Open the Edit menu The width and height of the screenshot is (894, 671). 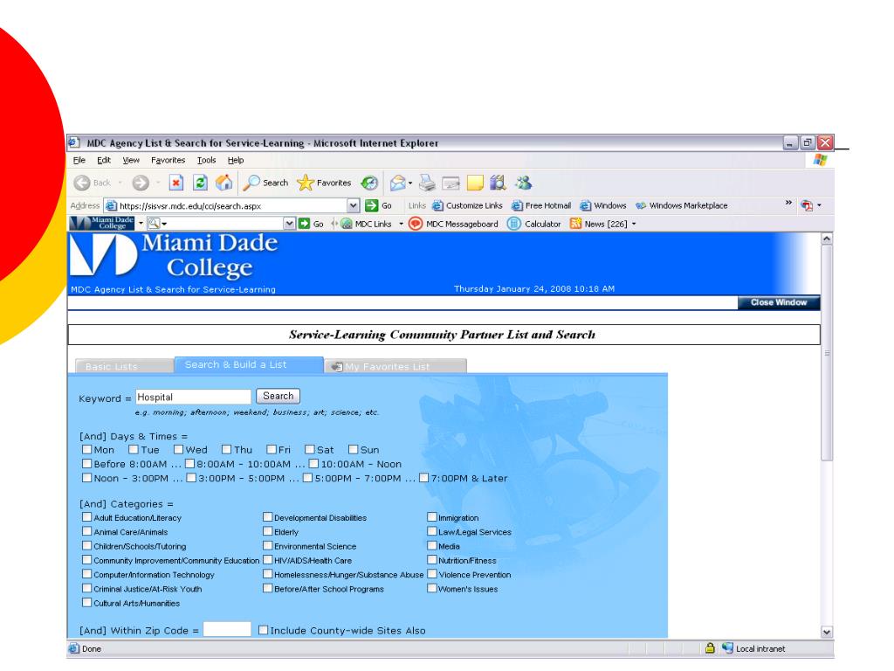[104, 161]
